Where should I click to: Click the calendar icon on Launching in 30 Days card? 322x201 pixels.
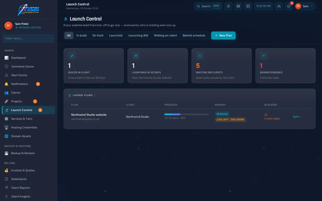point(136,56)
